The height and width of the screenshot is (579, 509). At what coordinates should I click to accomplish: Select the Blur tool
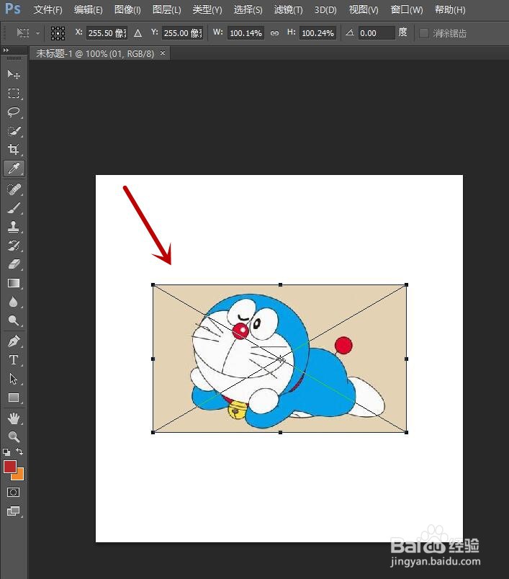click(14, 302)
